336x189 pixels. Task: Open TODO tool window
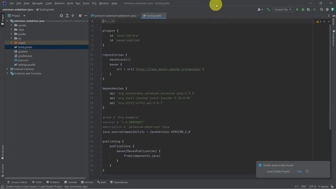(x=37, y=182)
